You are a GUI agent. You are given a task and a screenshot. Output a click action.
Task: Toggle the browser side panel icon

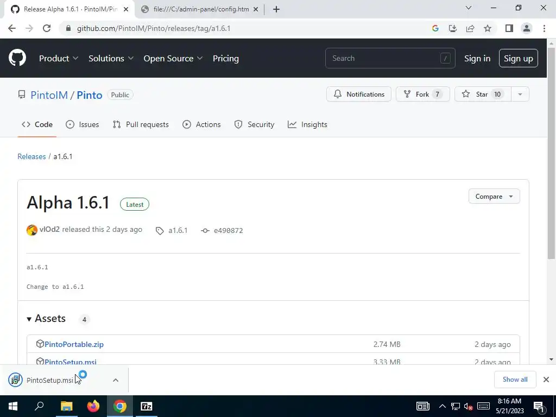(x=509, y=28)
